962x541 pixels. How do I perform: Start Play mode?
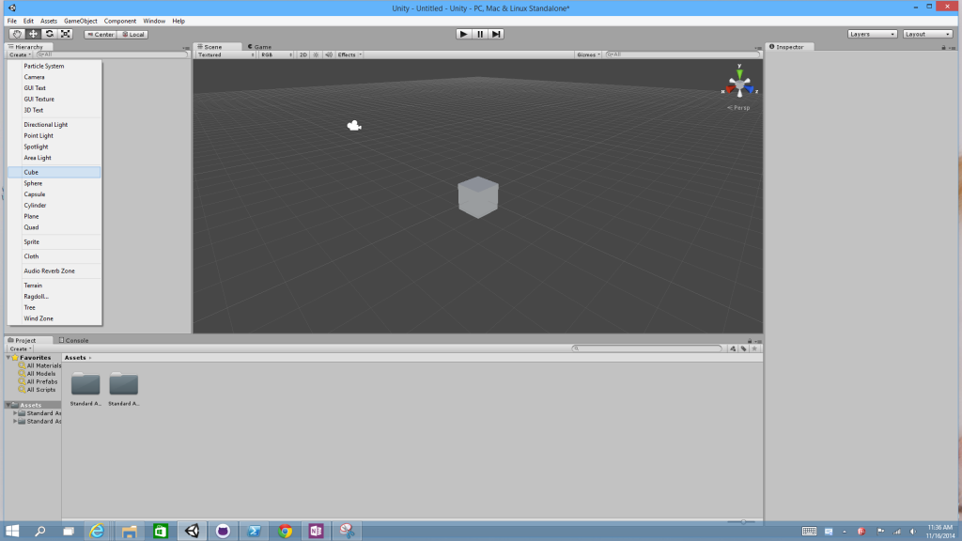click(x=464, y=35)
